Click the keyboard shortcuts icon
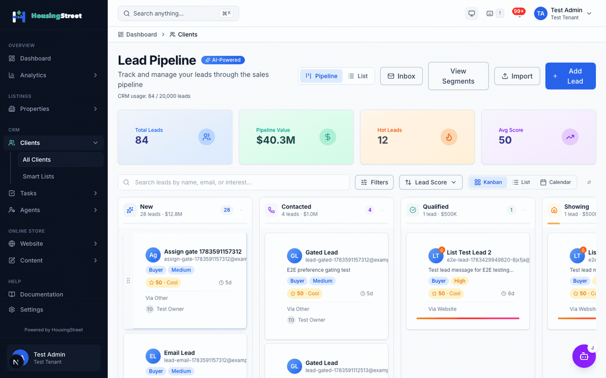606x378 pixels. pyautogui.click(x=489, y=14)
